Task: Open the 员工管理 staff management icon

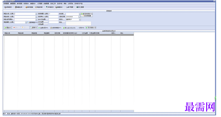Action: click(80, 7)
